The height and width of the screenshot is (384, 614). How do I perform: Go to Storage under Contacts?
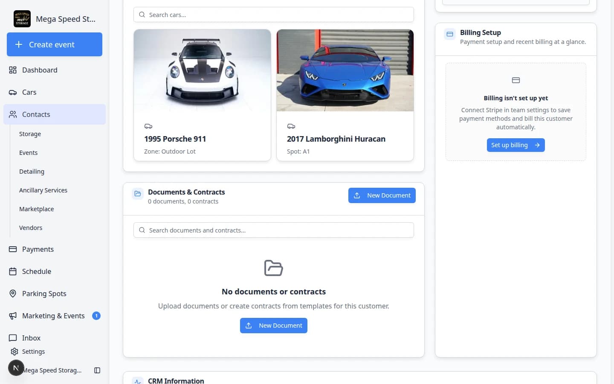(x=30, y=134)
